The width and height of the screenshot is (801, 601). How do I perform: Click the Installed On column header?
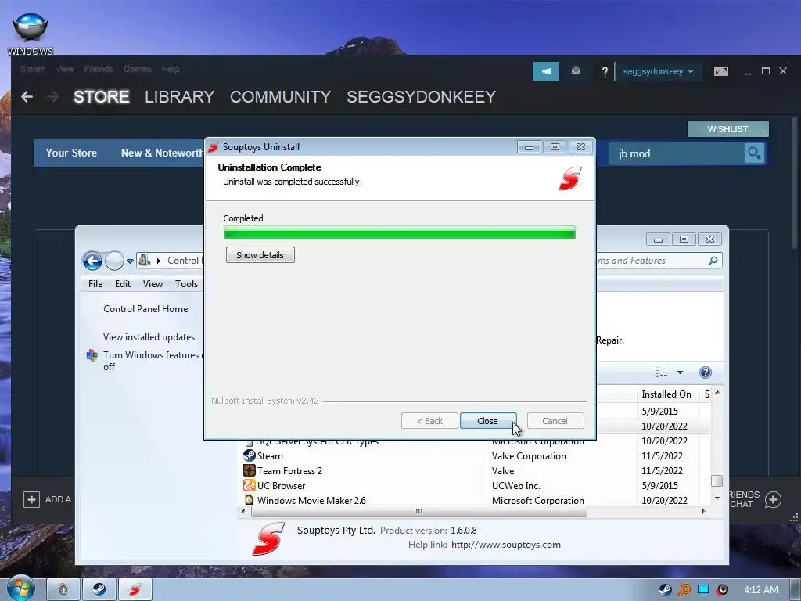[x=666, y=394]
